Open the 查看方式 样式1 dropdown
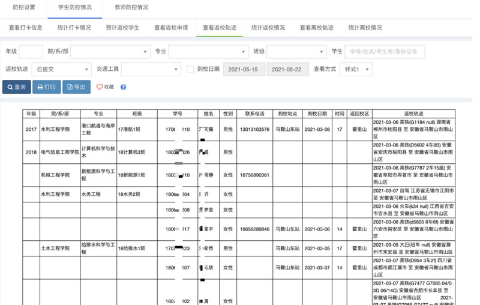 tap(355, 70)
